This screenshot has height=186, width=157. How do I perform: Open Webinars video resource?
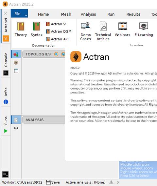click(x=123, y=30)
